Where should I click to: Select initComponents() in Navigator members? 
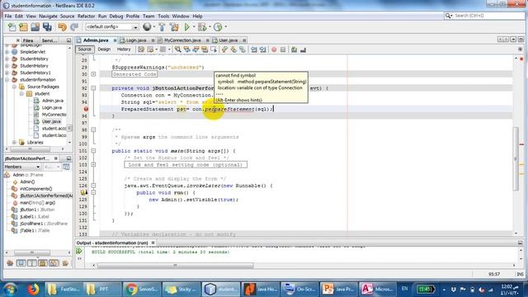(36, 189)
